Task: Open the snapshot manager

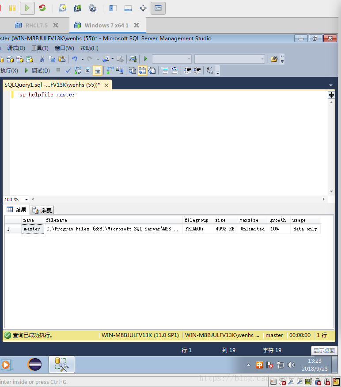Action: pos(93,8)
